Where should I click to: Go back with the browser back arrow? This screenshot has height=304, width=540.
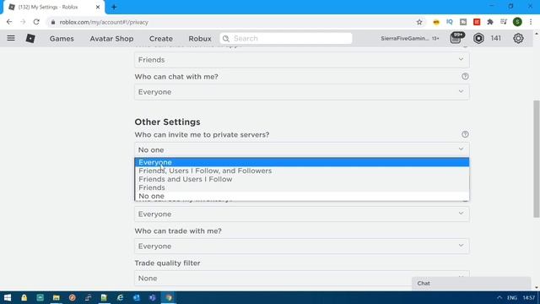point(9,22)
